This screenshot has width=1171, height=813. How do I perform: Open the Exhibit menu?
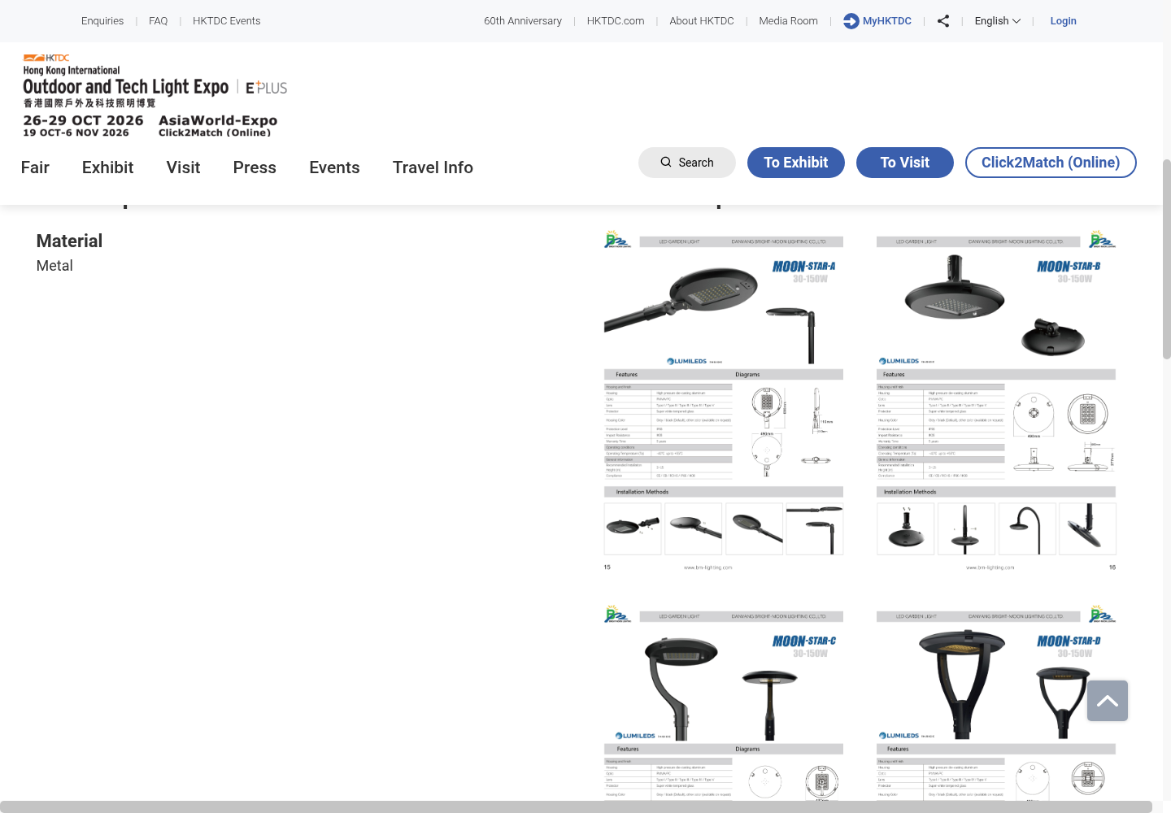[x=107, y=167]
